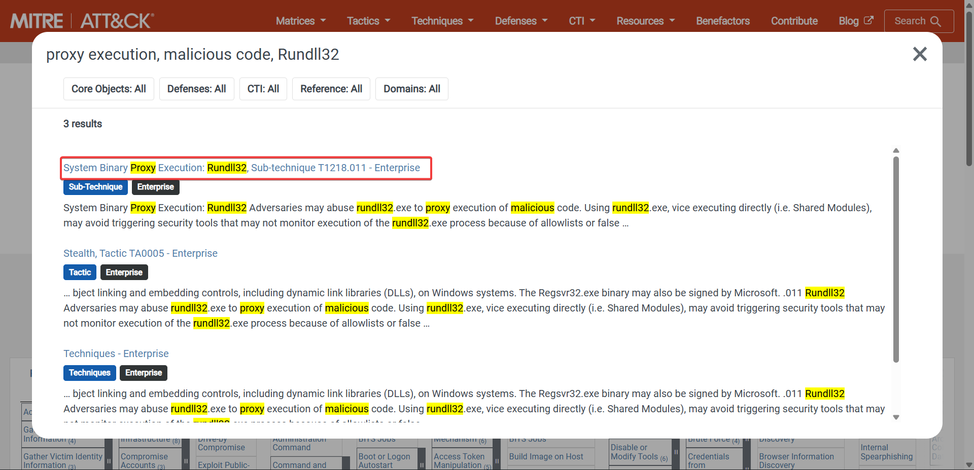
Task: Click the Sub-Technique badge
Action: tap(95, 187)
